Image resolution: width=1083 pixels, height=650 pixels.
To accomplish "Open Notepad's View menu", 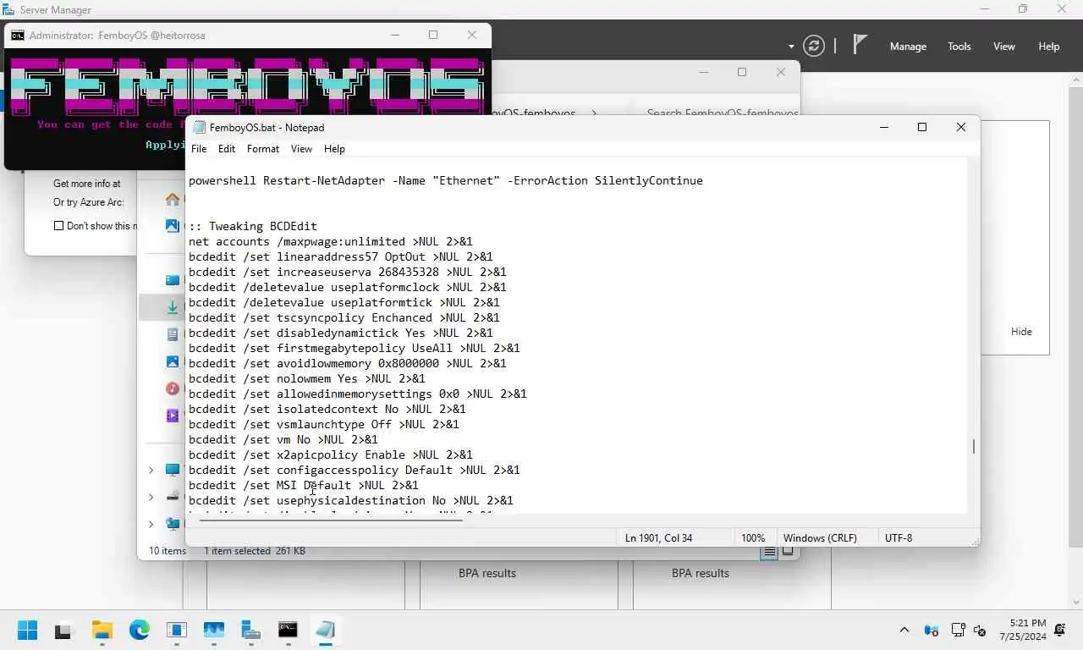I will (301, 149).
